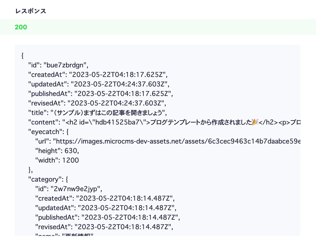Click the opening curly brace of JSON
This screenshot has width=316, height=247.
pos(22,56)
